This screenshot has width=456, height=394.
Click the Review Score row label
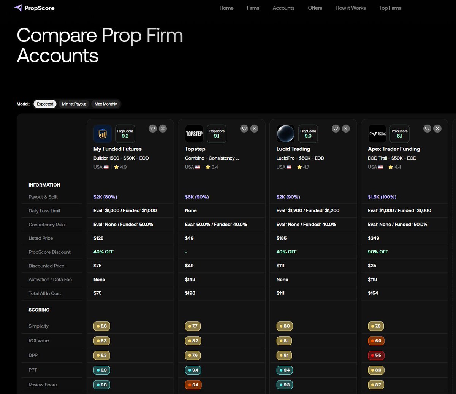coord(43,385)
